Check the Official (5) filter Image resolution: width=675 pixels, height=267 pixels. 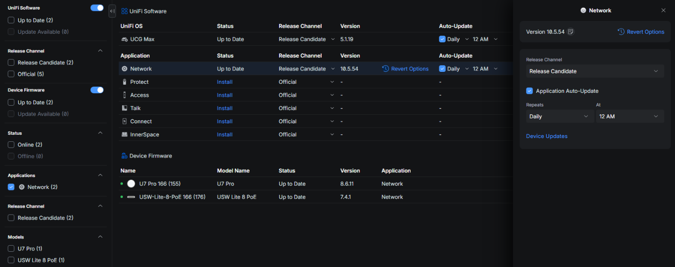(x=11, y=74)
